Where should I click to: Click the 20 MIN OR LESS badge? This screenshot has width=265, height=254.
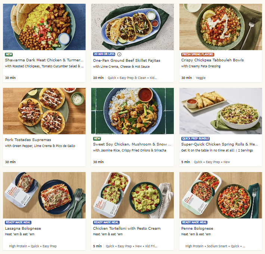[104, 54]
